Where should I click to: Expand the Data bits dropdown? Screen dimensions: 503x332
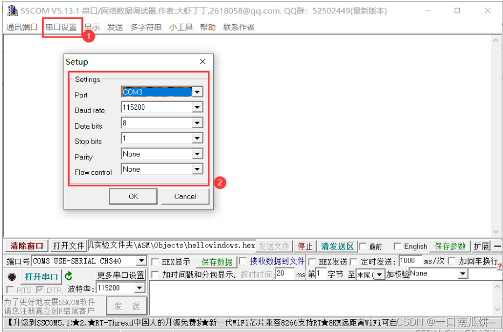[198, 123]
